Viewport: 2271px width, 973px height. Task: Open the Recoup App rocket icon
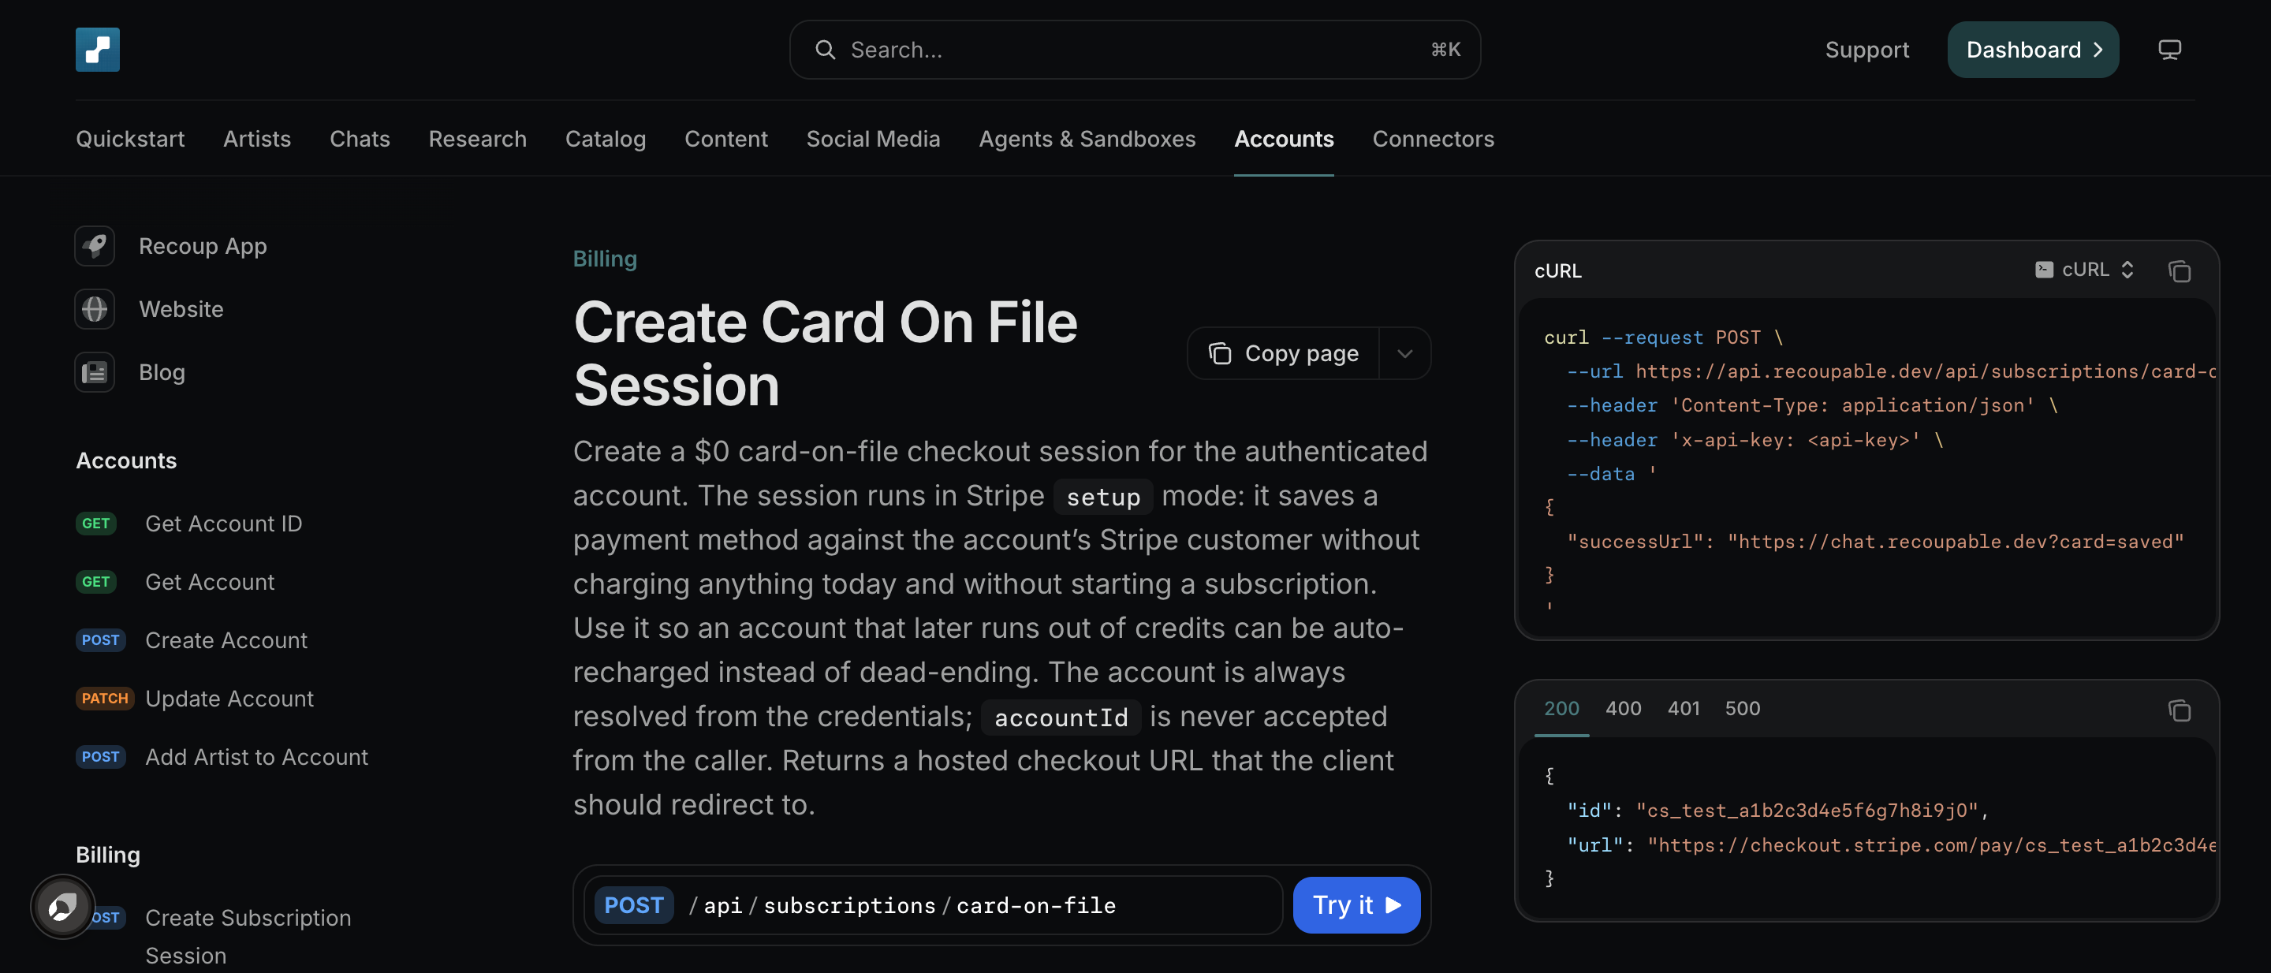(x=95, y=246)
